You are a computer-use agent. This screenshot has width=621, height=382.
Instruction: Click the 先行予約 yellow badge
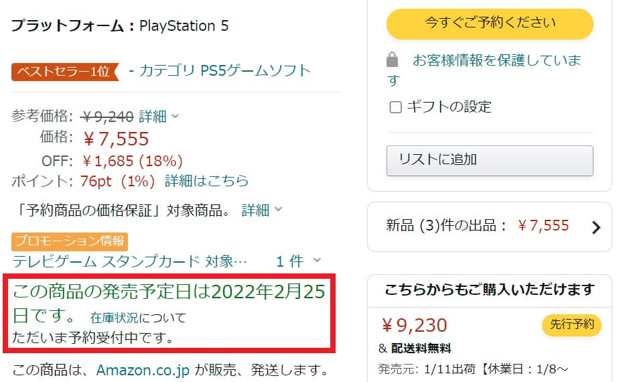click(571, 325)
